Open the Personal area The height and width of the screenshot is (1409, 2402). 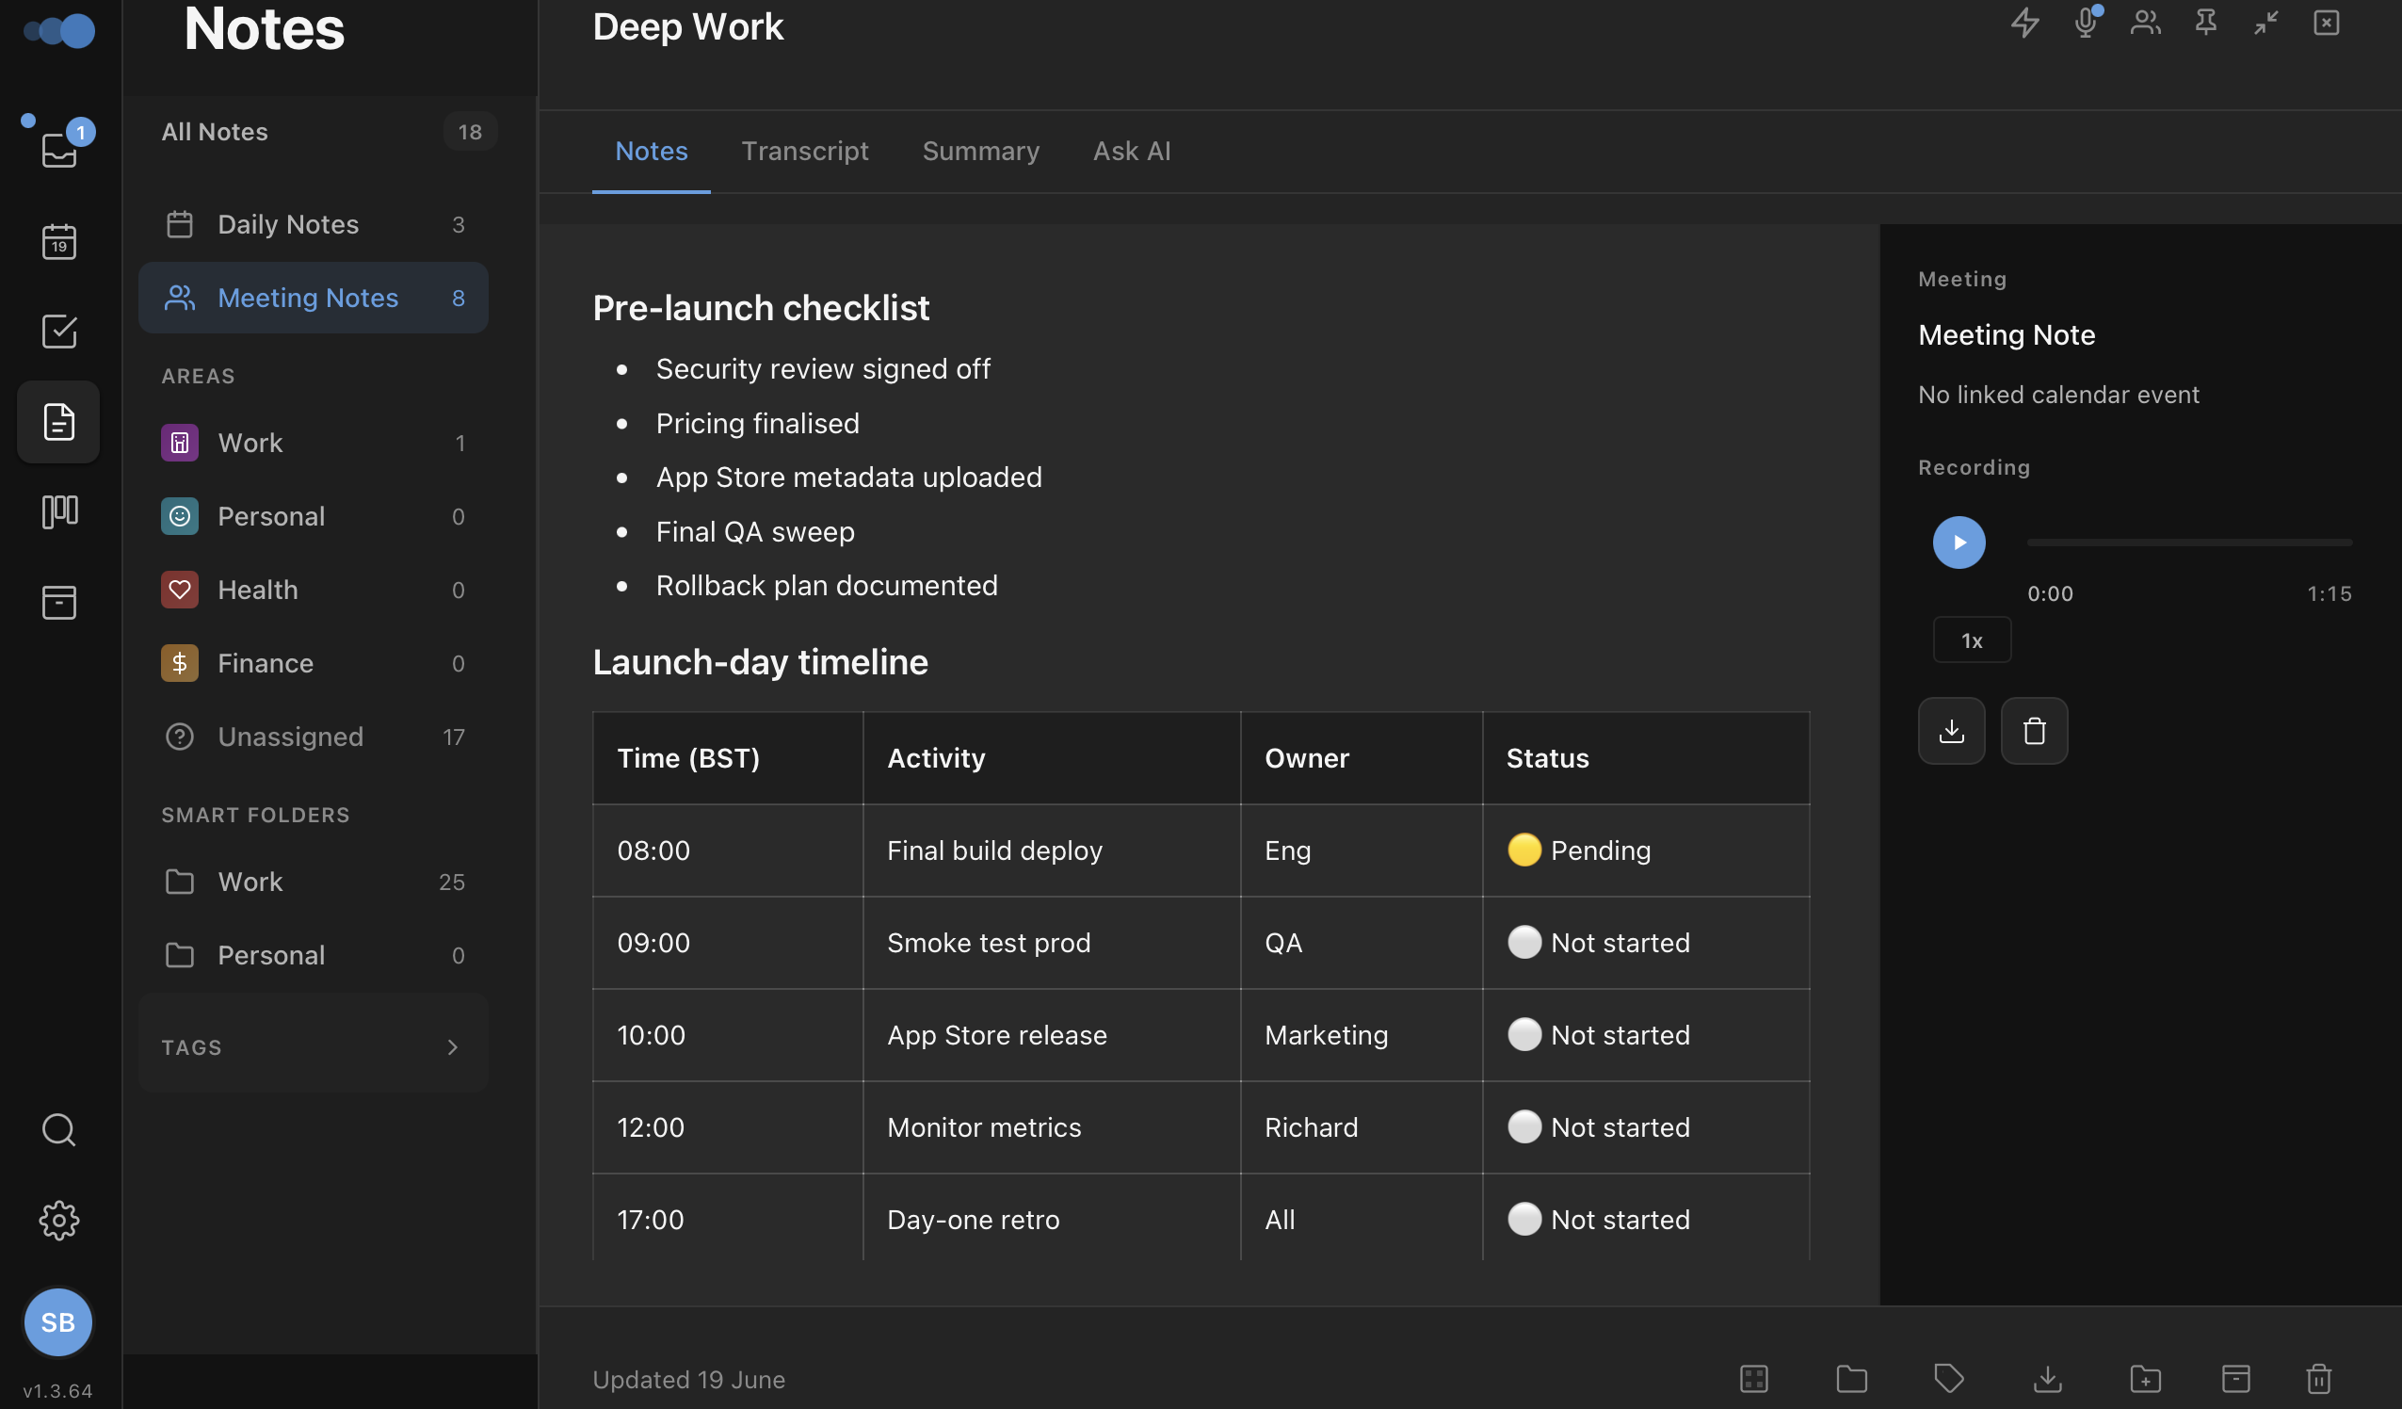coord(314,516)
